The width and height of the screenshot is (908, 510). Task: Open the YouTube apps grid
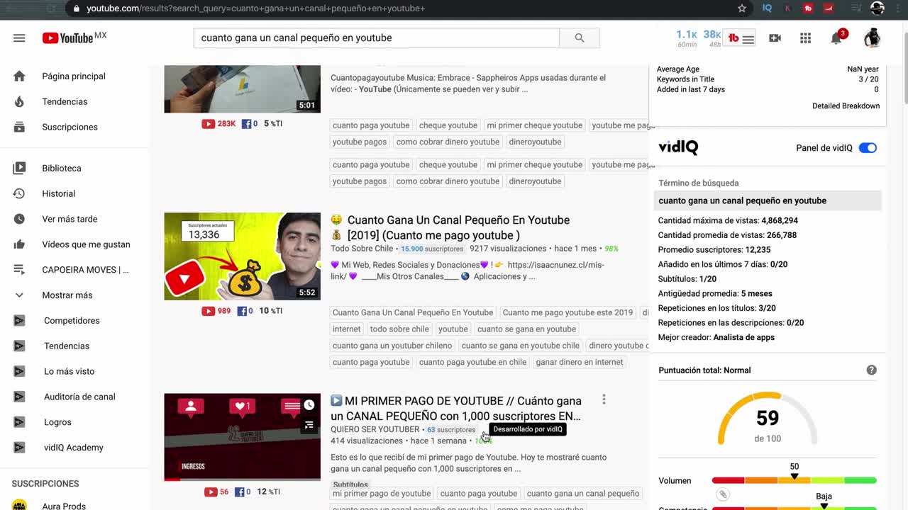tap(805, 38)
